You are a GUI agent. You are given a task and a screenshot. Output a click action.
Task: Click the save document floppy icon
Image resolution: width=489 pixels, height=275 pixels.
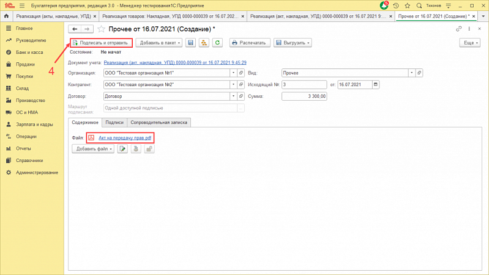pos(190,43)
